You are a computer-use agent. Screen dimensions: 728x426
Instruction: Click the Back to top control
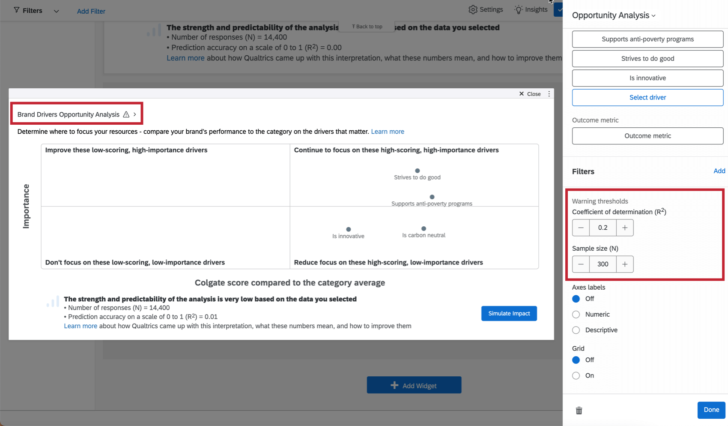pos(366,26)
